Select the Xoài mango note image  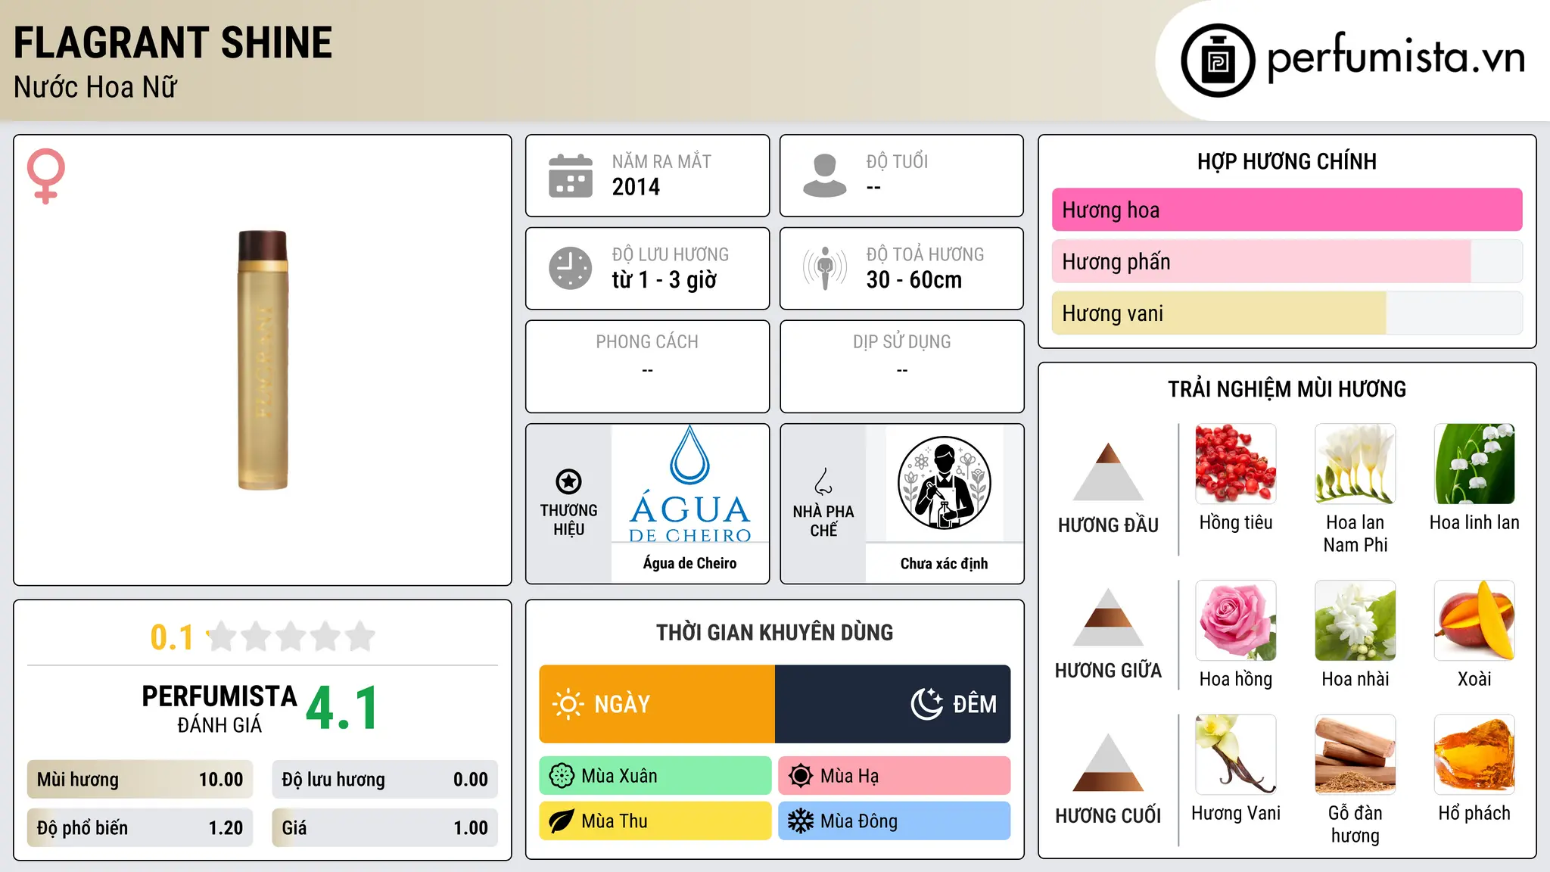point(1474,621)
